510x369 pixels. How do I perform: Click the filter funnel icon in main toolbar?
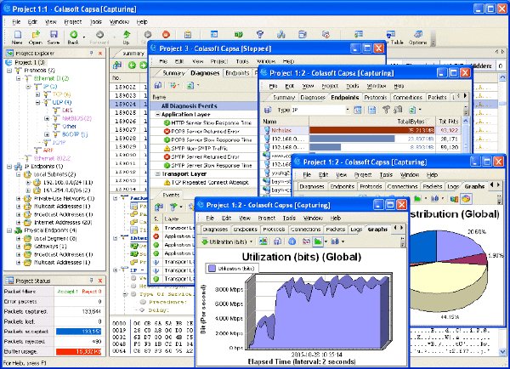point(260,35)
